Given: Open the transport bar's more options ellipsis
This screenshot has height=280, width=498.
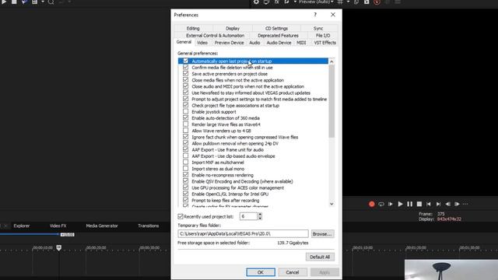Looking at the screenshot, I should coord(465,204).
